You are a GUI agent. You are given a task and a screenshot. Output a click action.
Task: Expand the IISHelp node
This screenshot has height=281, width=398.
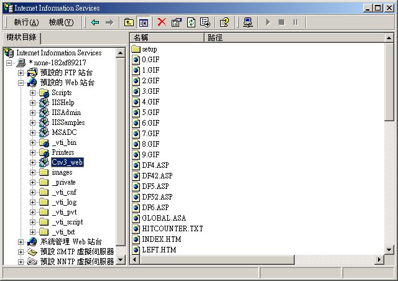32,103
